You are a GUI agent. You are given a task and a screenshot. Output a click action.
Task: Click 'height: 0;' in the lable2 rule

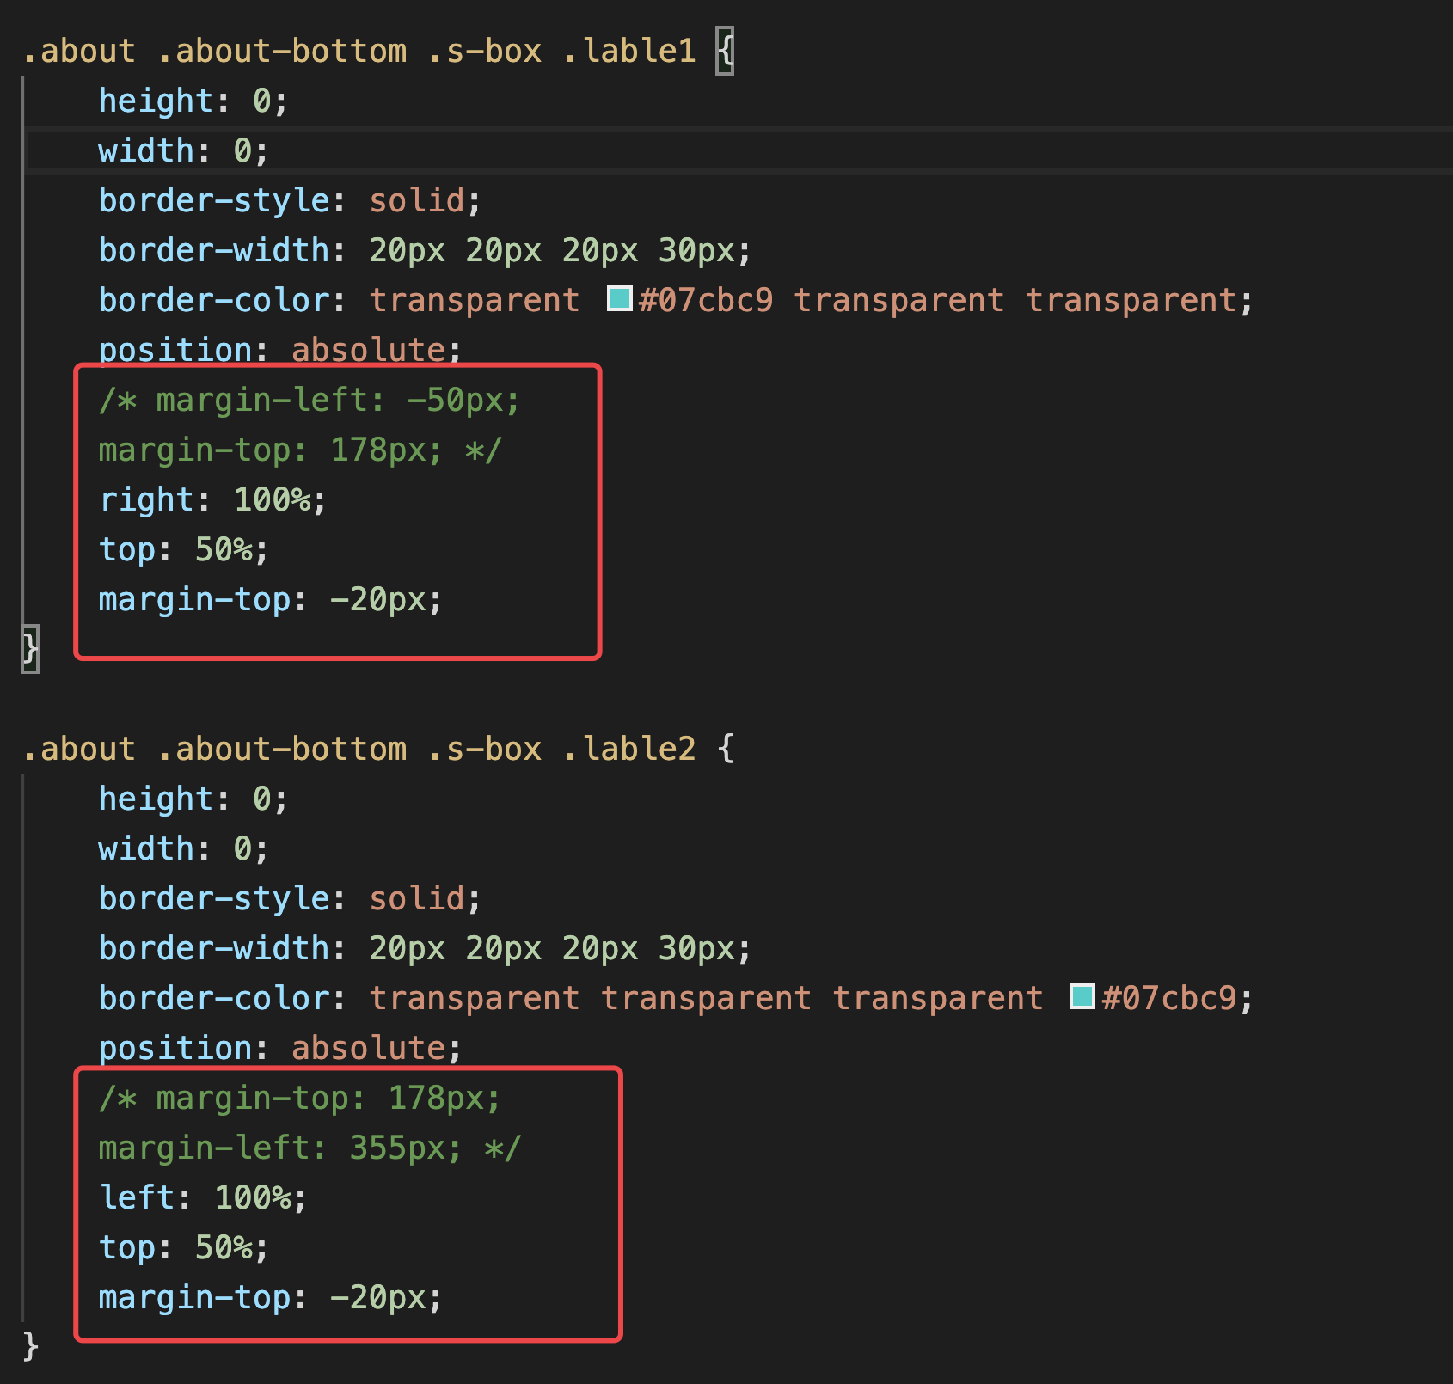(193, 799)
